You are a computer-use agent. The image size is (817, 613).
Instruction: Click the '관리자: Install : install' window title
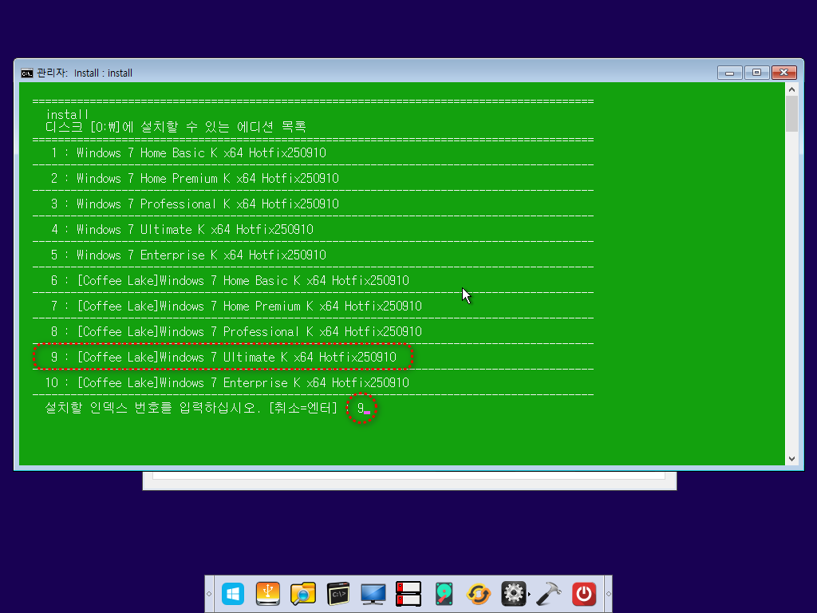tap(85, 73)
